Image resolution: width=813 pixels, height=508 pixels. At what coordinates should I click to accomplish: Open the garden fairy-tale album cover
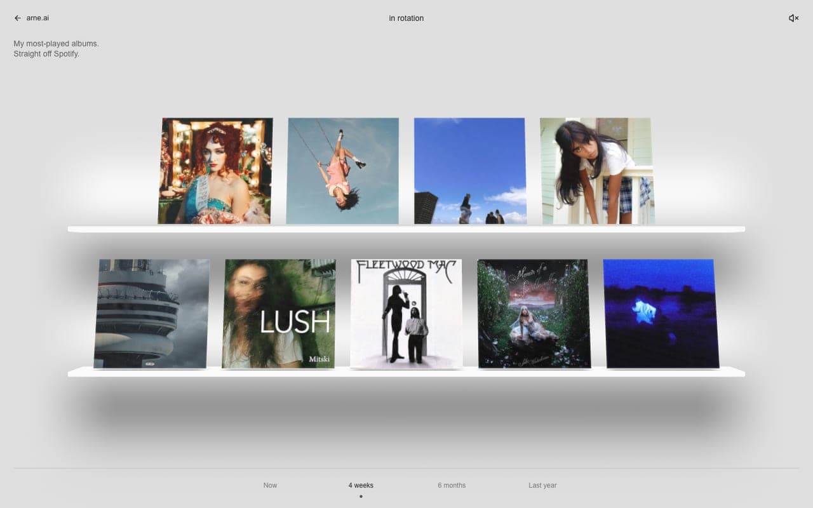(x=534, y=314)
